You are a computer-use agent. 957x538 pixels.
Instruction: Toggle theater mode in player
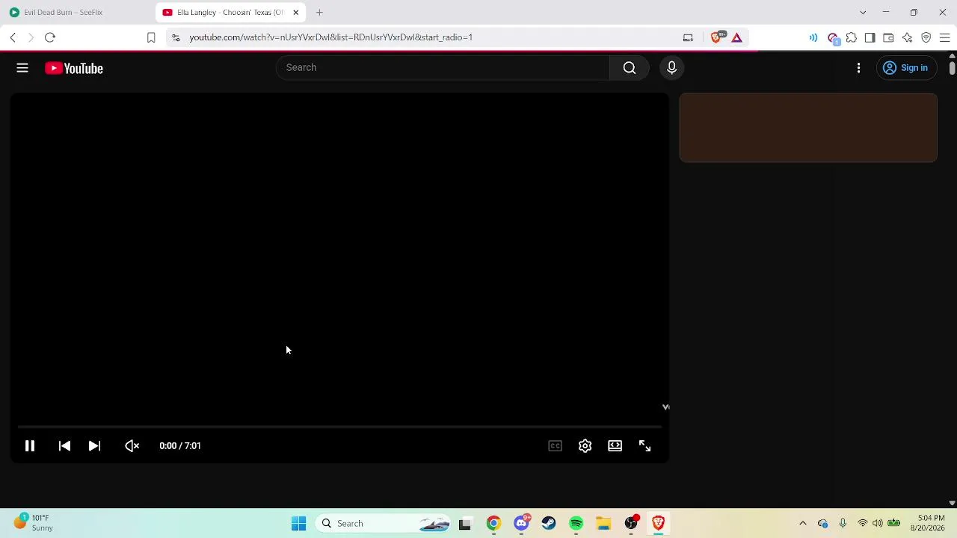615,446
